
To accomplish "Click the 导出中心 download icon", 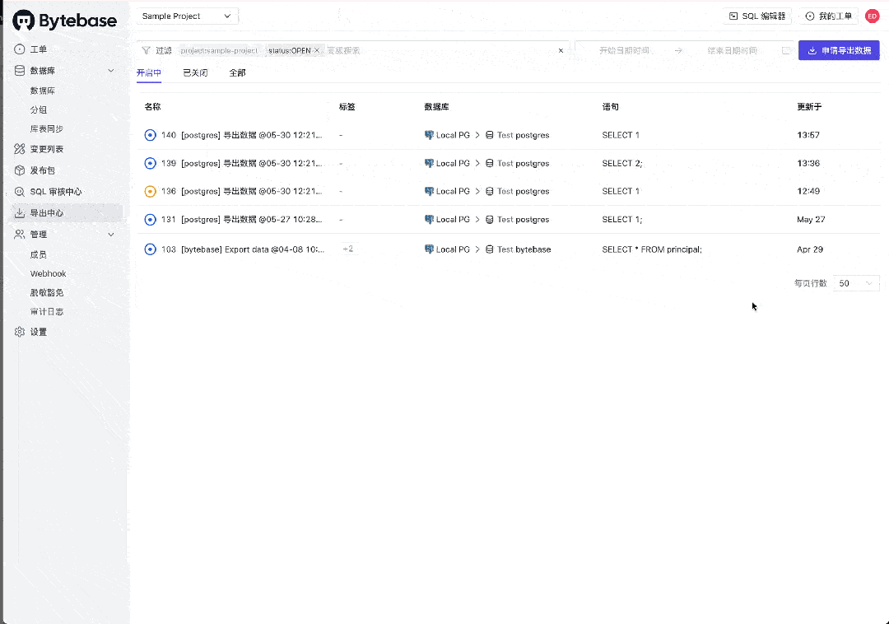I will 20,213.
